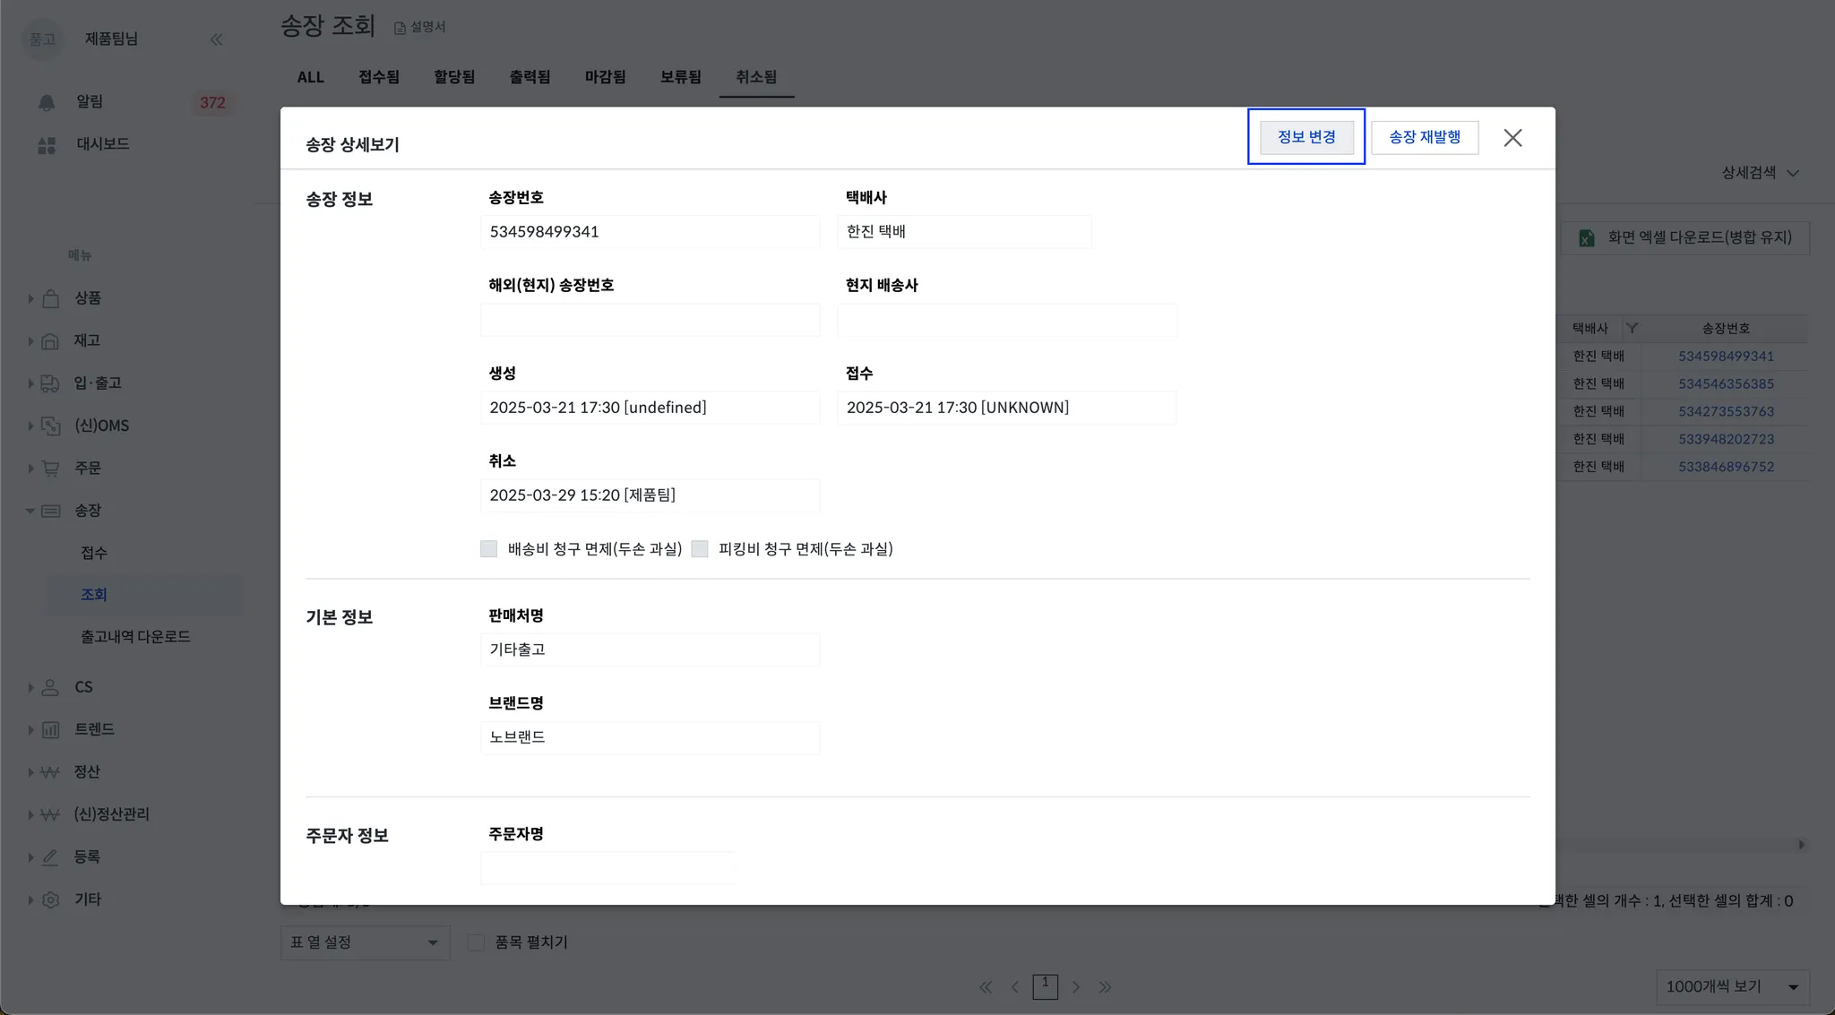Image resolution: width=1835 pixels, height=1015 pixels.
Task: Open 표 열 설정 dropdown
Action: pos(365,942)
